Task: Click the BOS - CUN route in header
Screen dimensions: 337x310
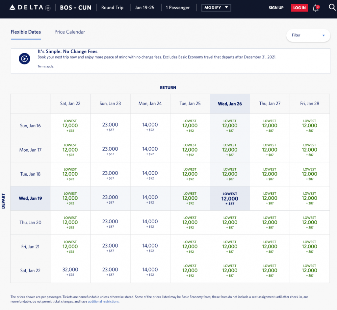Action: pos(75,8)
